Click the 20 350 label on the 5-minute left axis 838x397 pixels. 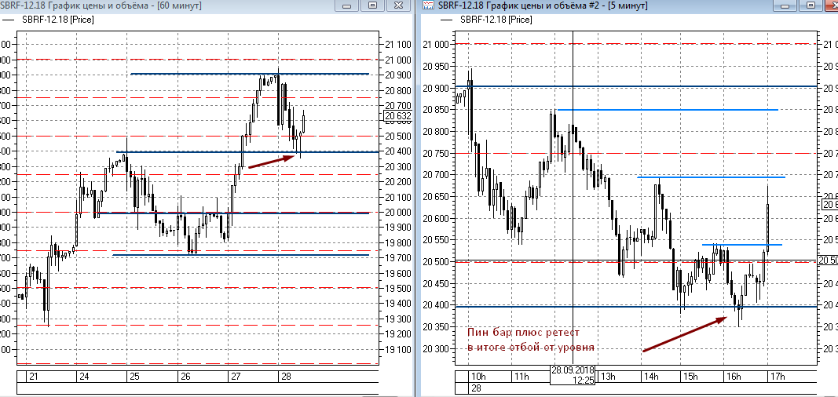coord(436,327)
